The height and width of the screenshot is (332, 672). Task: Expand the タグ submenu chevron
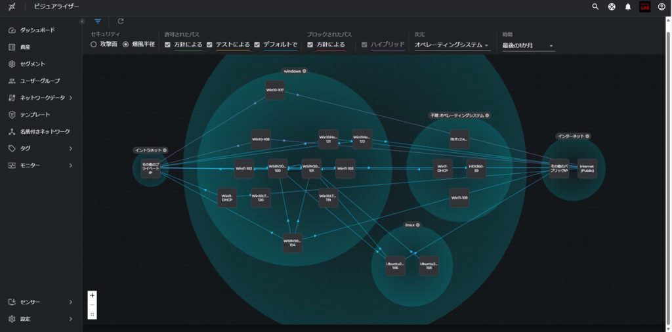[71, 148]
